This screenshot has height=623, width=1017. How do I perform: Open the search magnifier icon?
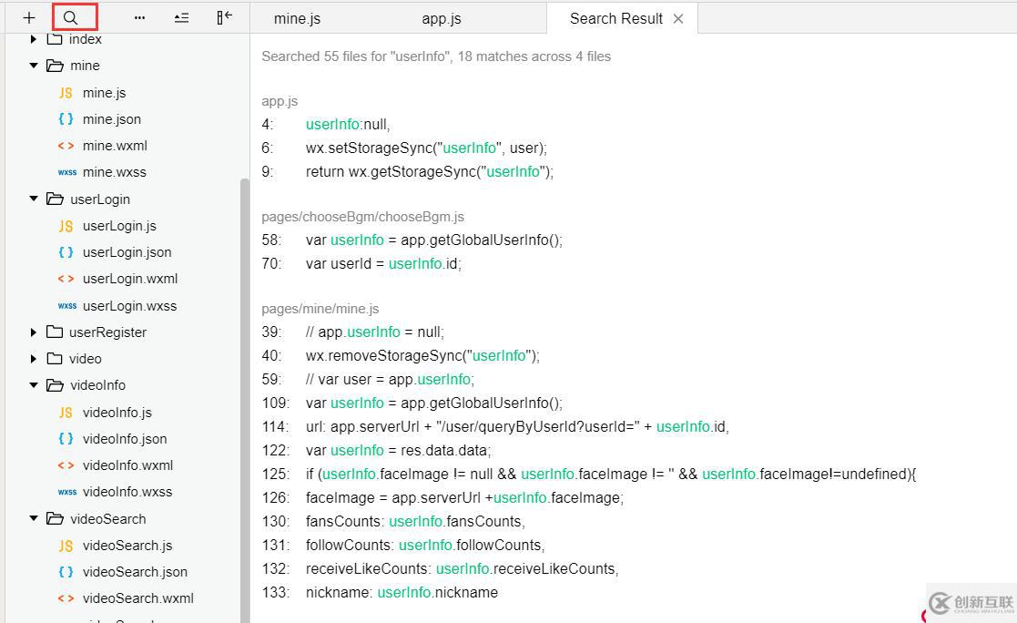[x=71, y=18]
